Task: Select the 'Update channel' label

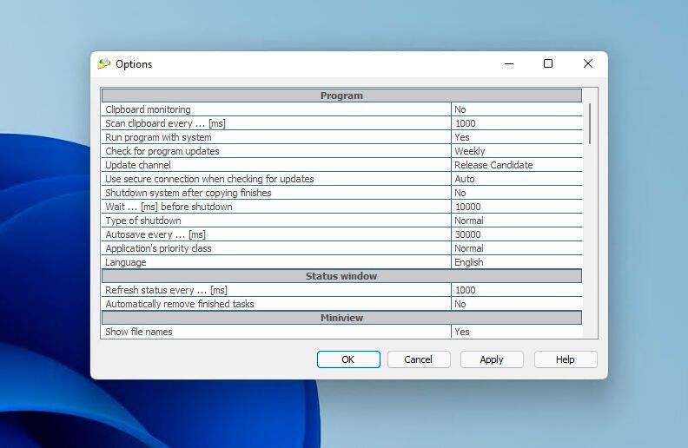Action: (138, 165)
